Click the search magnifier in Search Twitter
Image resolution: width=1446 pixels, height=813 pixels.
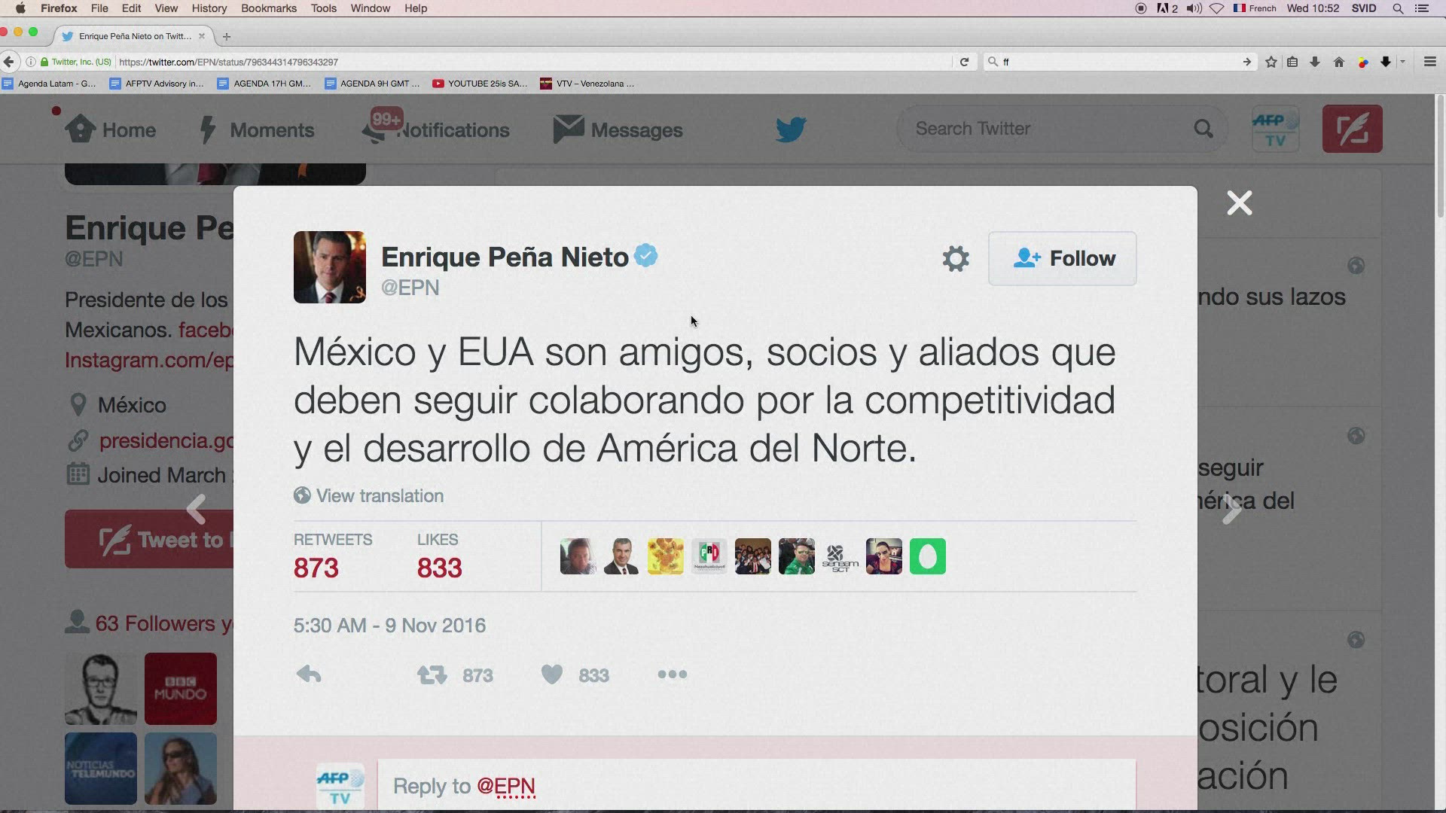[x=1203, y=129]
